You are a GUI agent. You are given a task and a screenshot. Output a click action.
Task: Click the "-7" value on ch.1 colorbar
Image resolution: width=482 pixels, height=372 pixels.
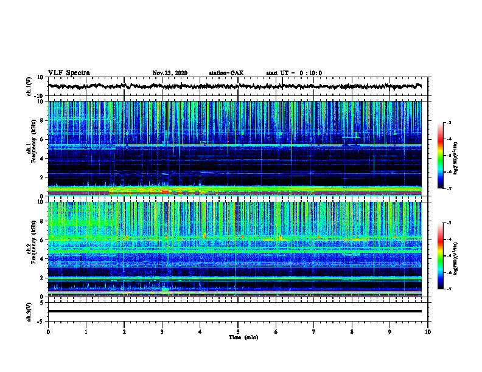(x=449, y=188)
